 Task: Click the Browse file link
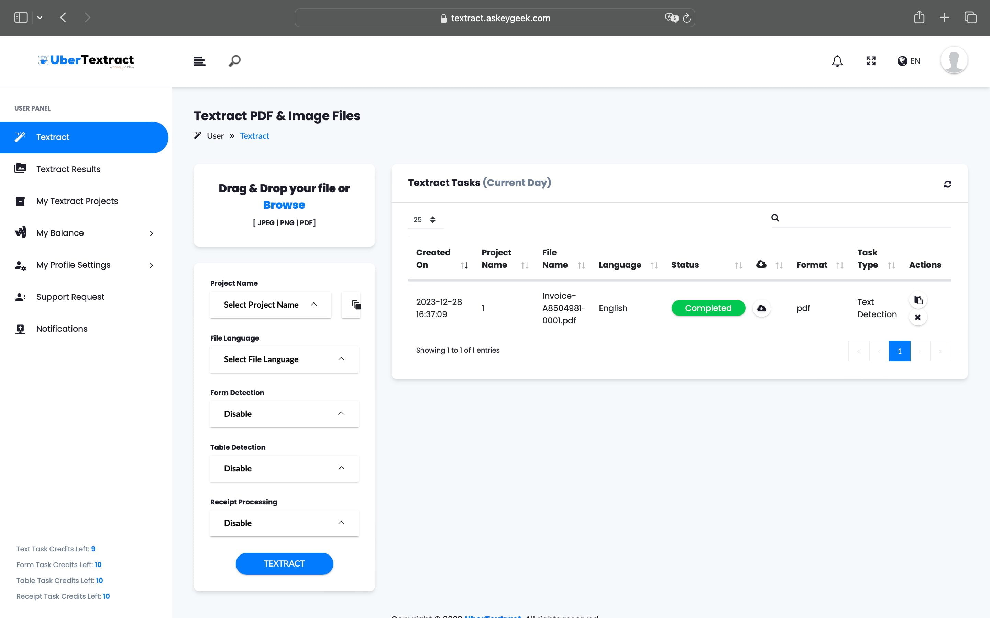pos(284,205)
